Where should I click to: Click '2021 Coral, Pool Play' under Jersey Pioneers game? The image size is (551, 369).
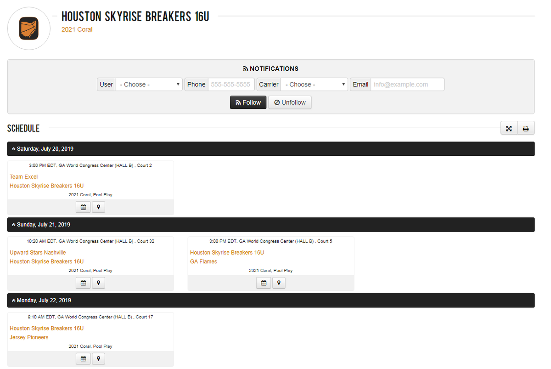pyautogui.click(x=90, y=346)
